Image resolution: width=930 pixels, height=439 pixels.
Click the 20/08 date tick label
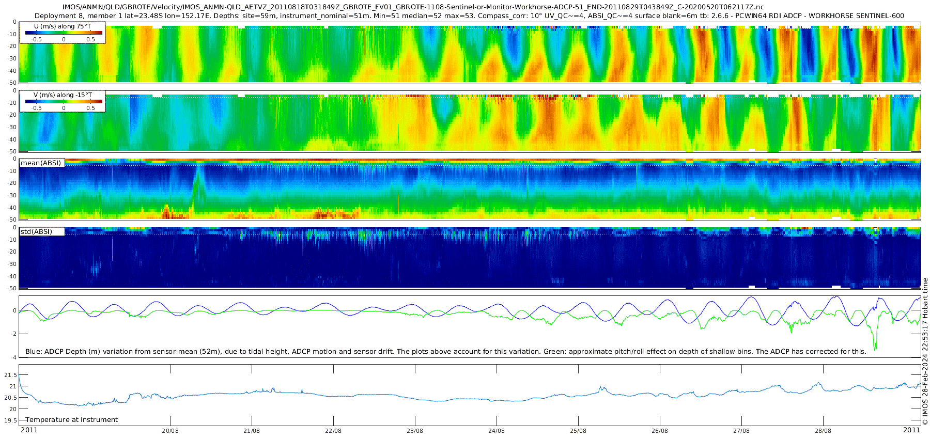tap(170, 431)
